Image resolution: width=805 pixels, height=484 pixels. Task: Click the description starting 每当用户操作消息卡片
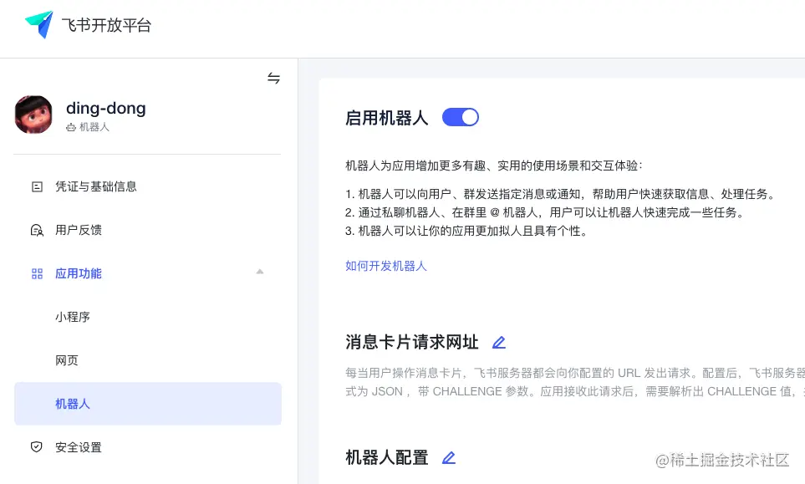pos(575,382)
